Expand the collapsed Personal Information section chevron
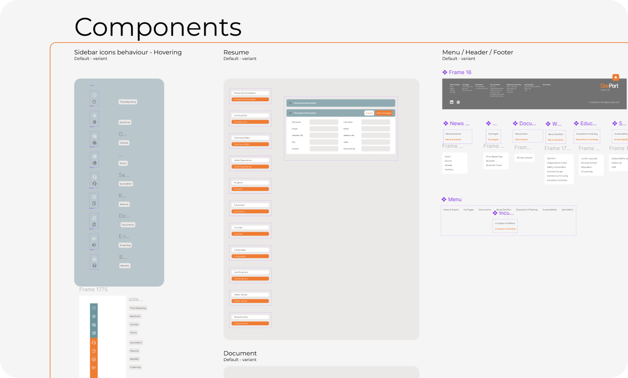 pyautogui.click(x=291, y=103)
